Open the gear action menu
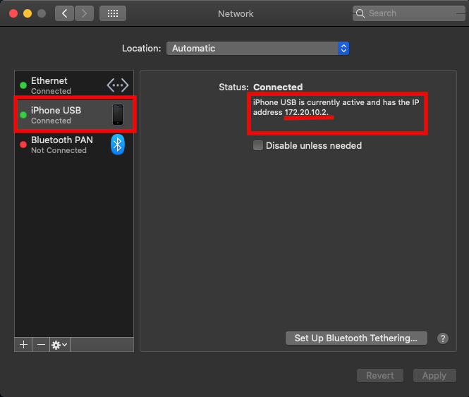 (59, 345)
